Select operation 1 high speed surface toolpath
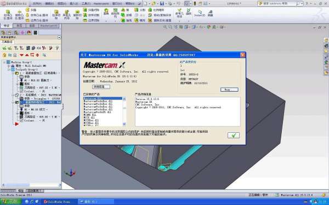The width and height of the screenshot is (329, 205). click(38, 73)
